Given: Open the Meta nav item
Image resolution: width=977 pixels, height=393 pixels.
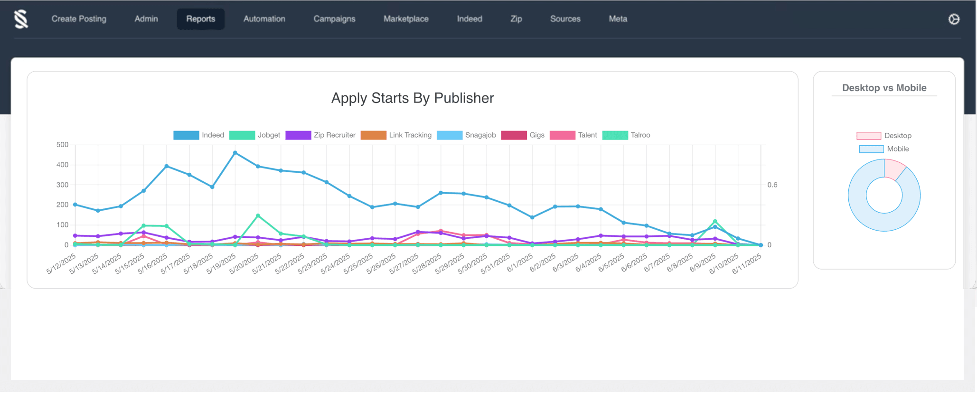Looking at the screenshot, I should coord(618,19).
